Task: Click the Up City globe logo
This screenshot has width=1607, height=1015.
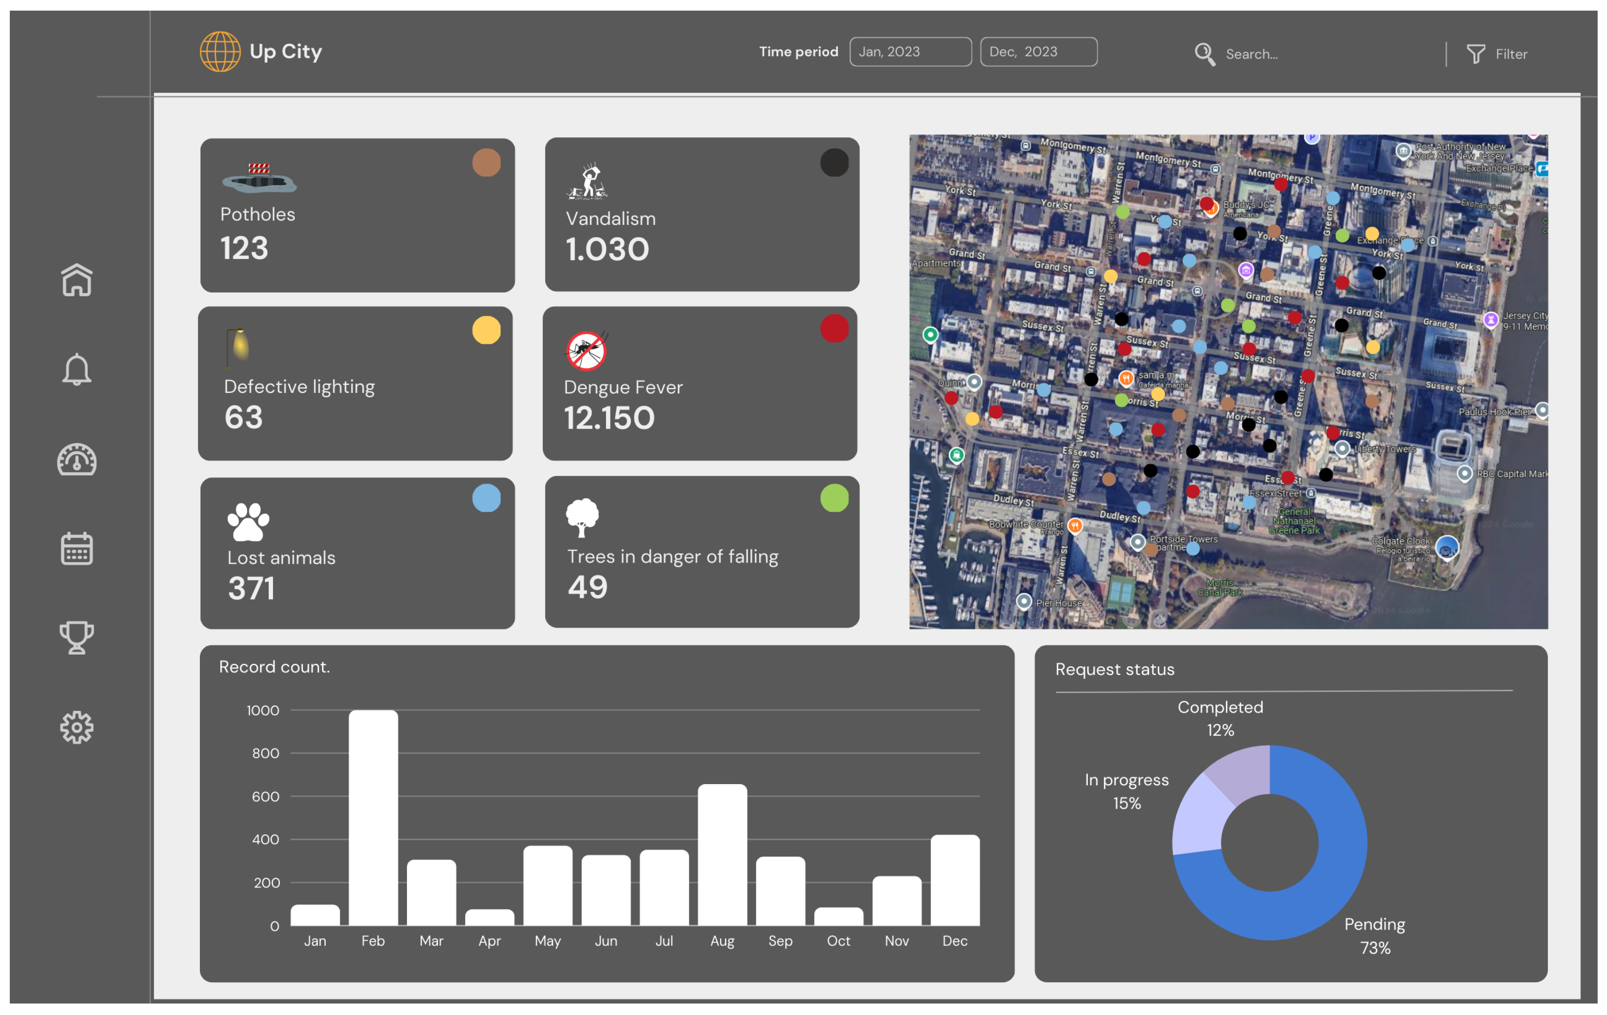Action: pos(220,51)
